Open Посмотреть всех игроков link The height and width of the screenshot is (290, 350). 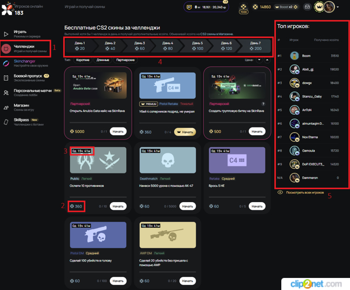tap(305, 193)
